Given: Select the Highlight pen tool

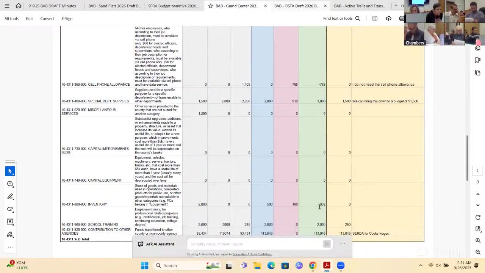Looking at the screenshot, I should coord(10,196).
